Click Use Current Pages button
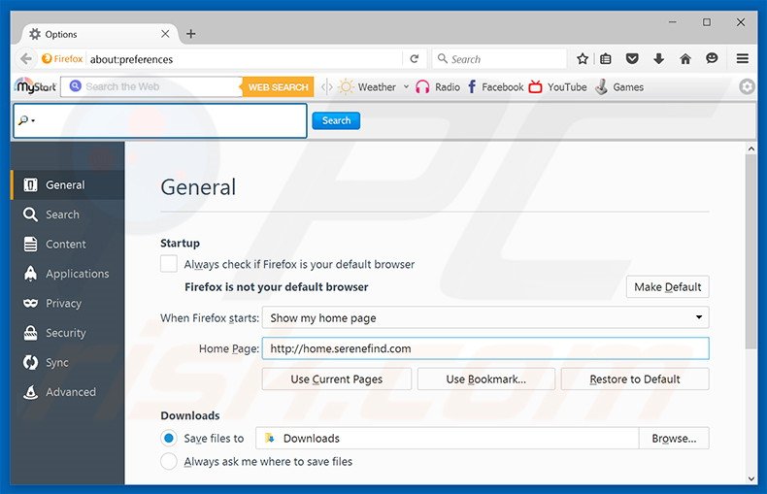 [337, 379]
